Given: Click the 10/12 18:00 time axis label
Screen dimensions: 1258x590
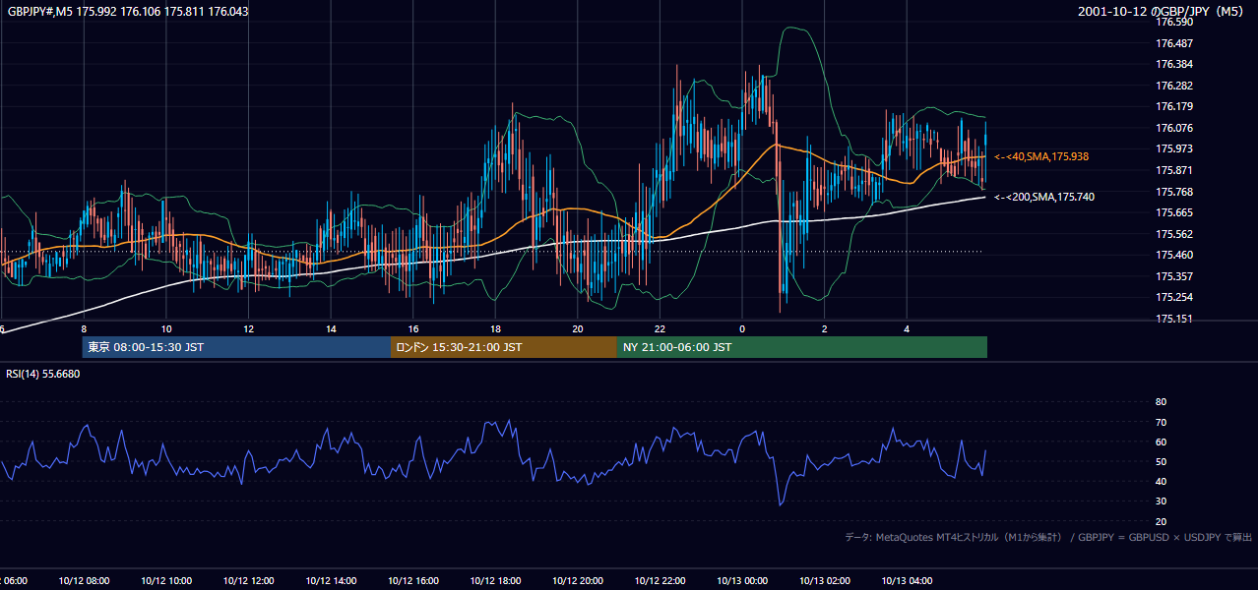Looking at the screenshot, I should pyautogui.click(x=495, y=581).
